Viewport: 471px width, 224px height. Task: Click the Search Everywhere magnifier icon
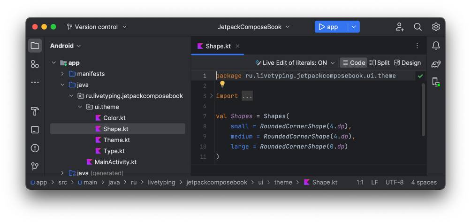click(418, 27)
